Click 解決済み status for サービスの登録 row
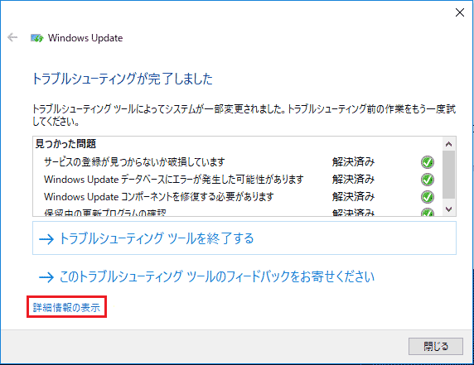The width and height of the screenshot is (474, 365). click(x=353, y=162)
